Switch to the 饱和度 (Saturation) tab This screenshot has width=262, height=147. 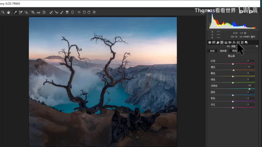(x=223, y=51)
